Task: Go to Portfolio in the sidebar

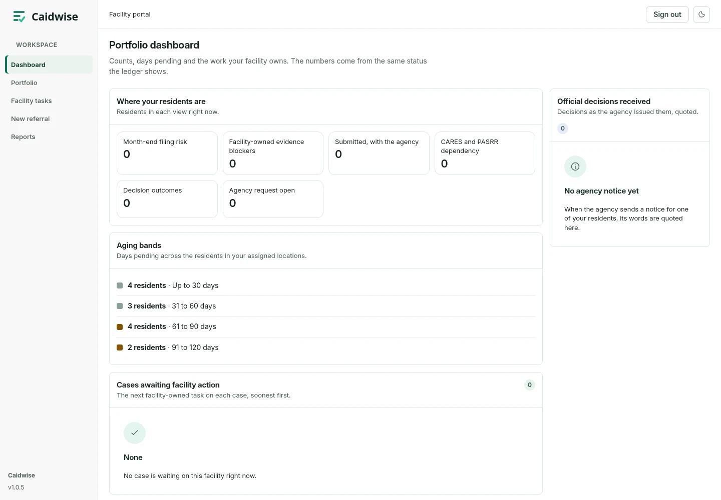Action: [49, 82]
